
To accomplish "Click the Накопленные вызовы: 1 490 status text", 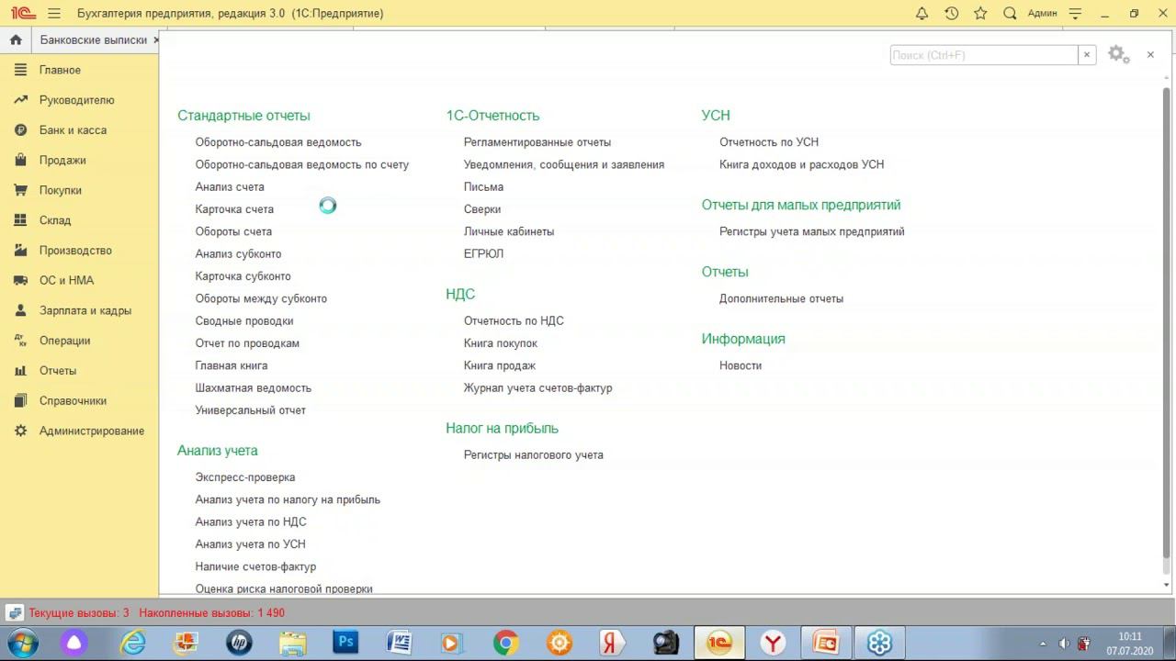I will [x=212, y=613].
